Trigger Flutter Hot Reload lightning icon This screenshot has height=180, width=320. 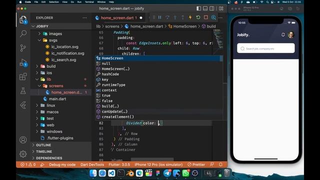(x=190, y=17)
